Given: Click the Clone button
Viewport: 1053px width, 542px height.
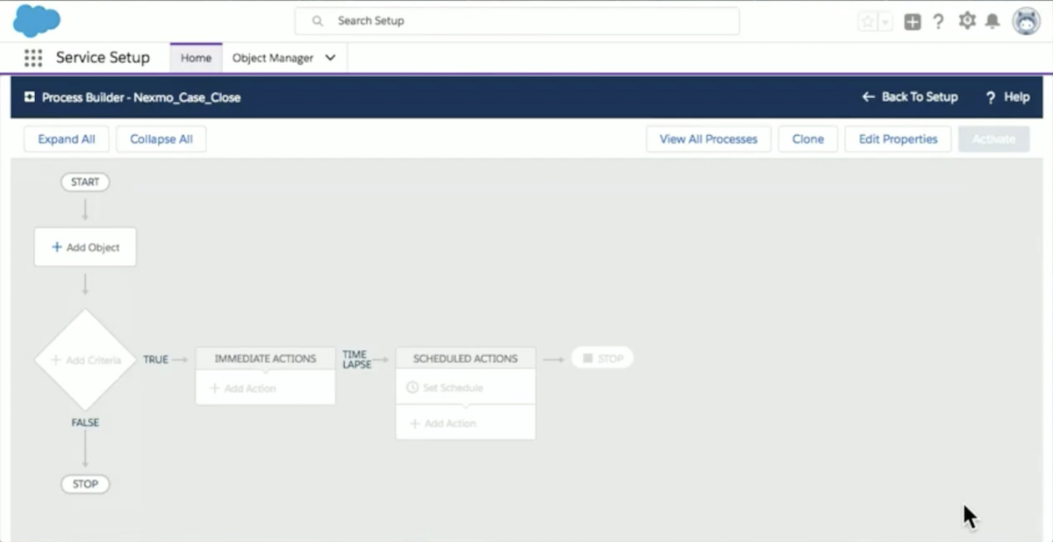Looking at the screenshot, I should [808, 139].
